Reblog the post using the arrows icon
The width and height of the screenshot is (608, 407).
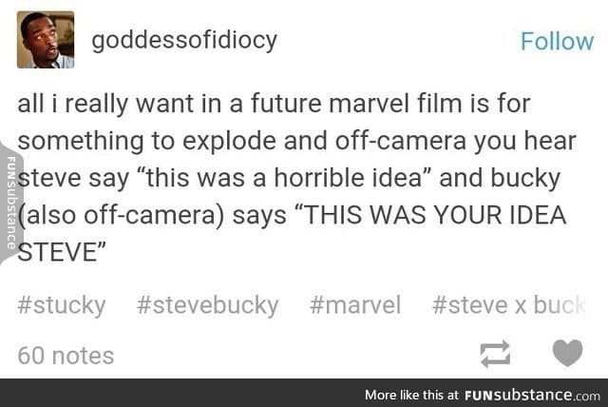(495, 354)
